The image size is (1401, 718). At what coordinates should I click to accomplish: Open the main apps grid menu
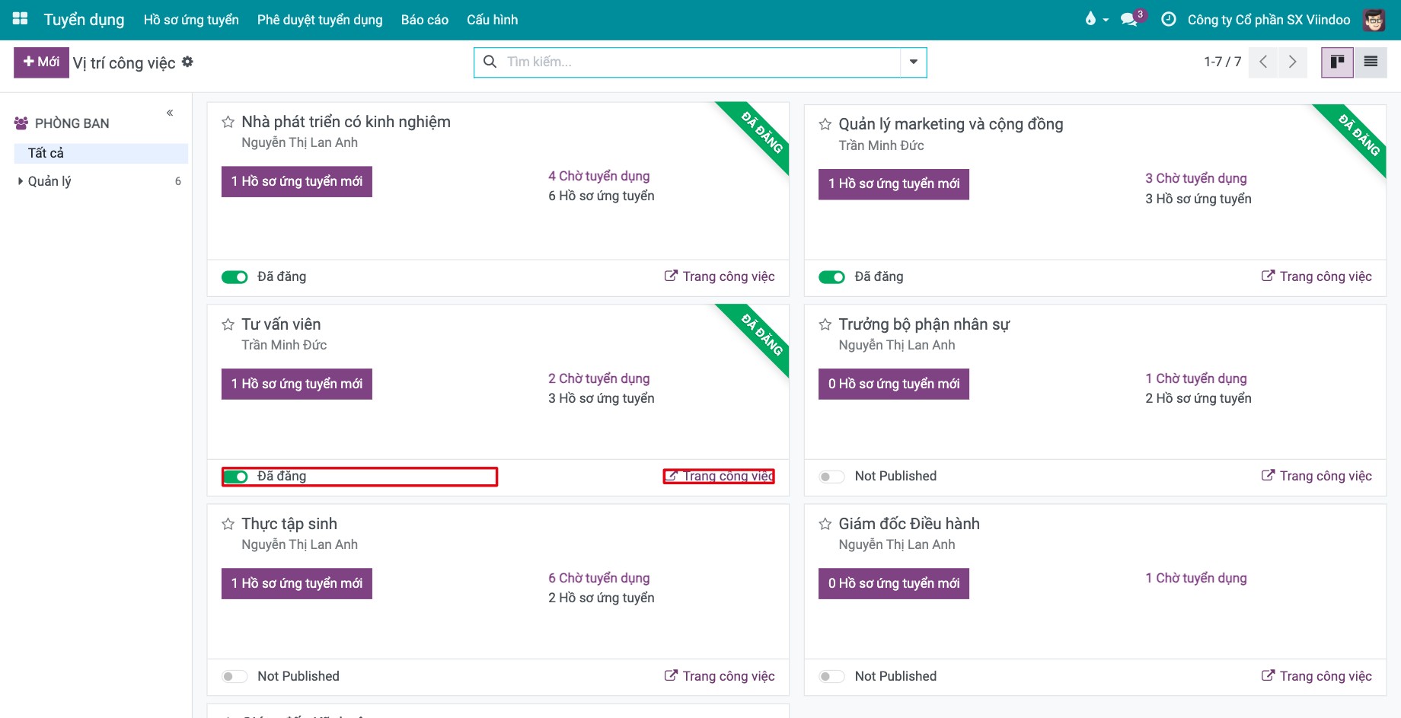pos(20,18)
